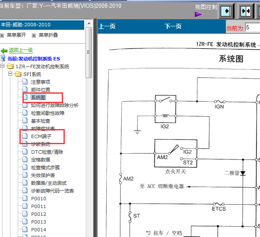Click the page icon beside 数据表/主动测试

pos(25,183)
